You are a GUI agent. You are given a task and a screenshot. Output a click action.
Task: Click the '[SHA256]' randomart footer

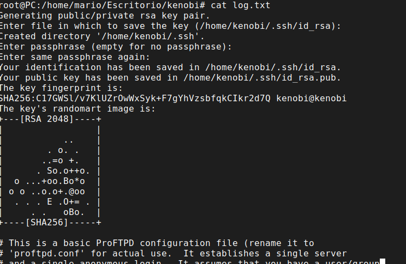[47, 223]
